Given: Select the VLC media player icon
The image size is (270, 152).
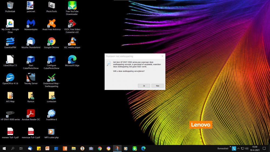Looking at the screenshot, I should pyautogui.click(x=72, y=42).
